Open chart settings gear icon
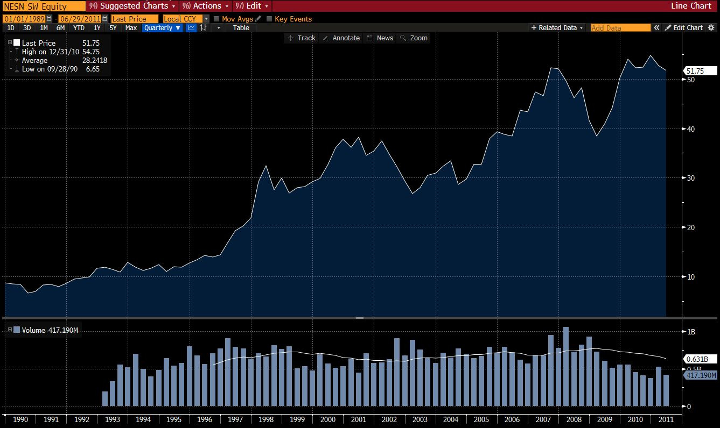 [712, 28]
